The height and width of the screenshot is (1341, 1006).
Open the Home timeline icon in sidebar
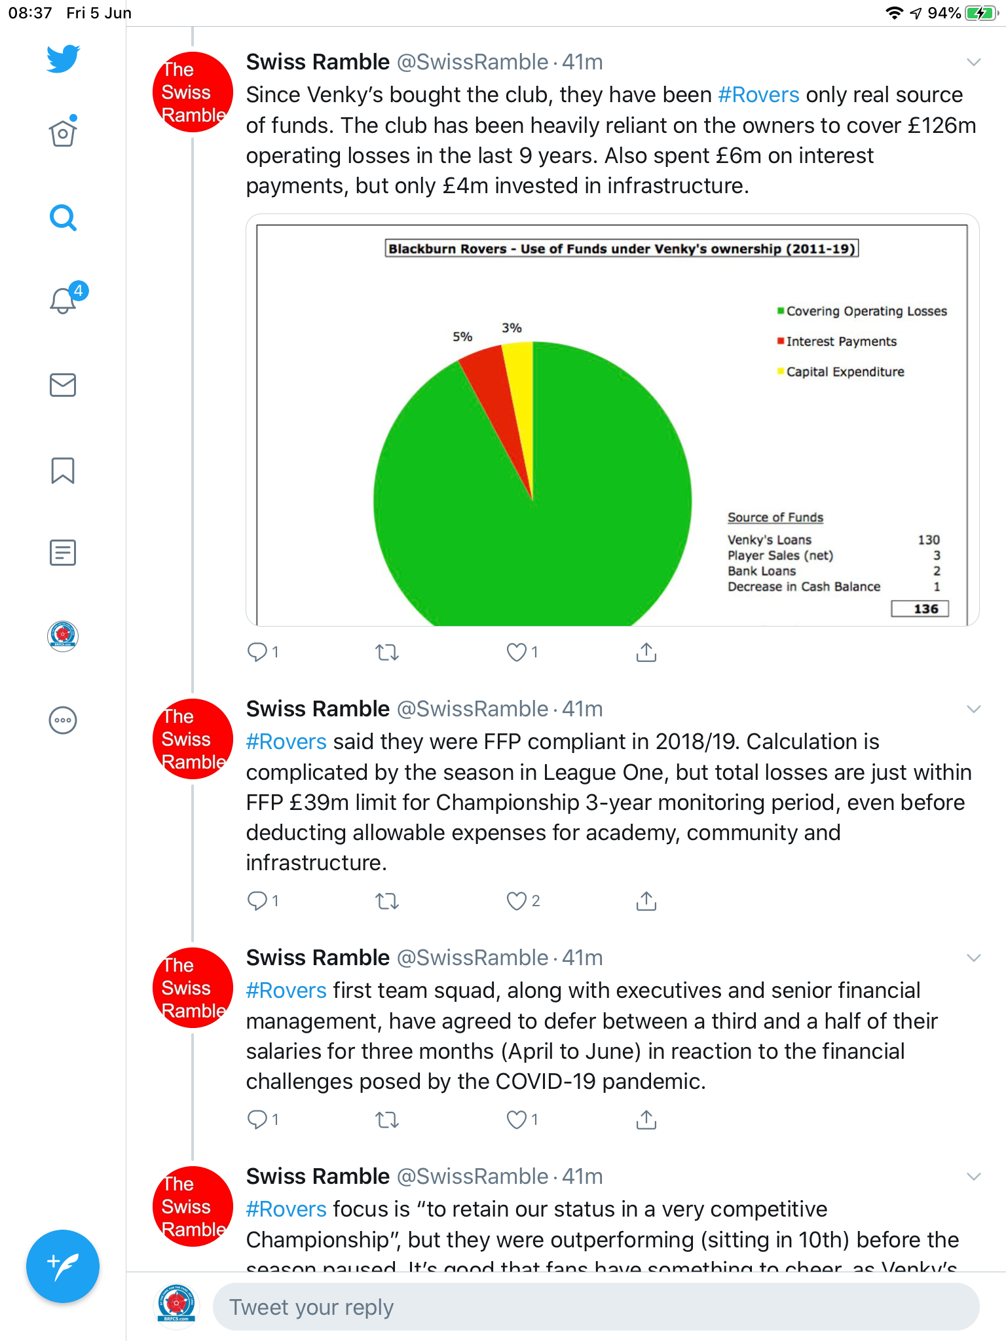point(63,133)
